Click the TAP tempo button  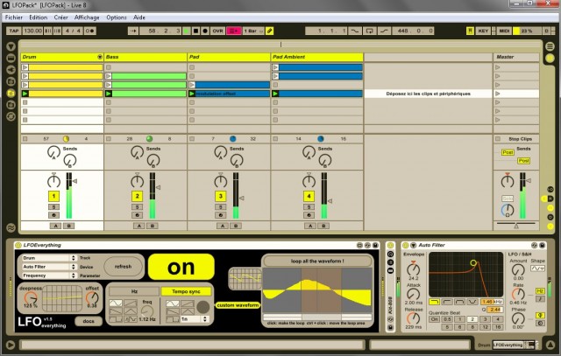tap(12, 31)
